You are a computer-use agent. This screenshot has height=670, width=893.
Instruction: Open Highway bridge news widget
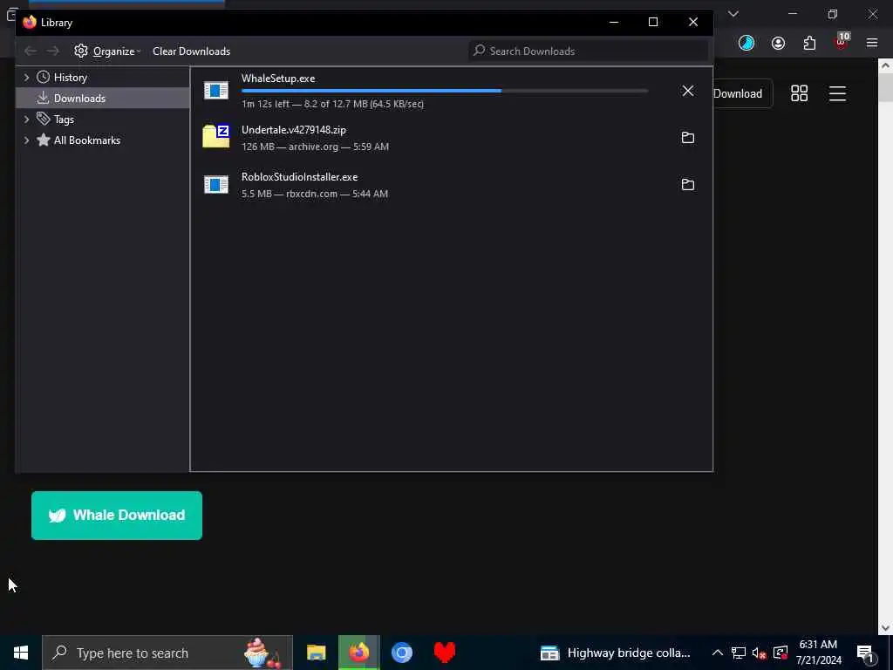[616, 653]
